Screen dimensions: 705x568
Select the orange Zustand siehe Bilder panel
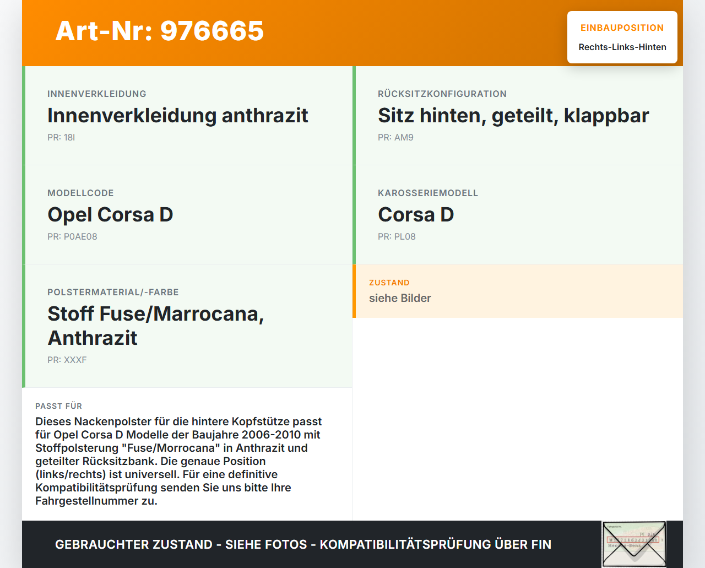pos(518,291)
